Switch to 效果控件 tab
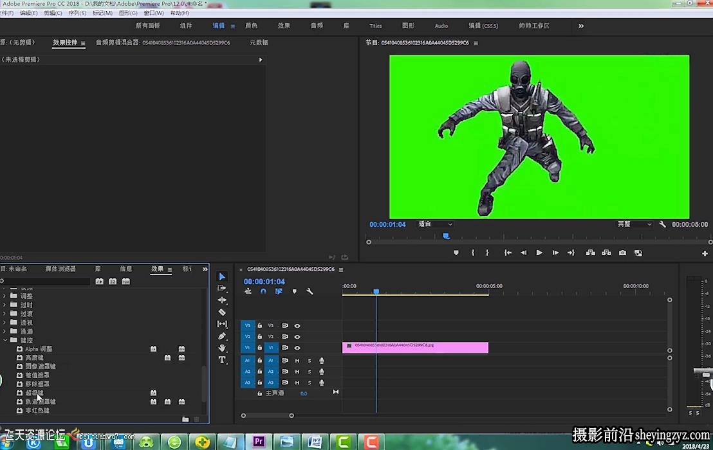The height and width of the screenshot is (450, 713). click(x=65, y=42)
